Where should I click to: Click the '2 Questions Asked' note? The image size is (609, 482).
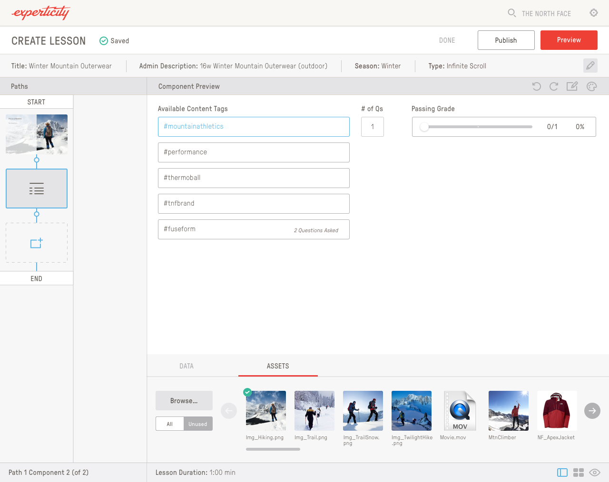316,230
